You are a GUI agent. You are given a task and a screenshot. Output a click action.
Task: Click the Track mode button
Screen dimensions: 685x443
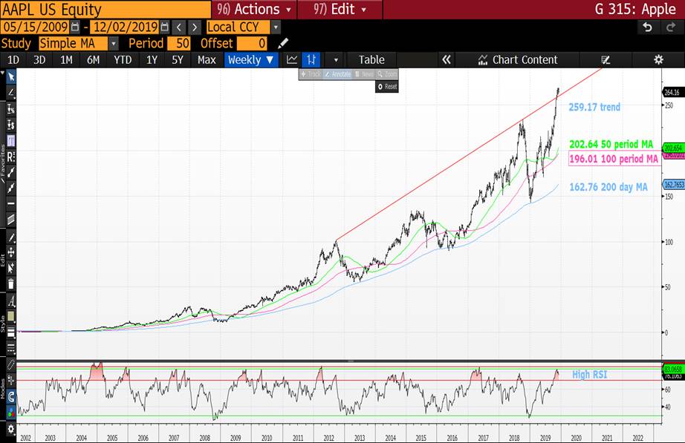click(x=311, y=74)
